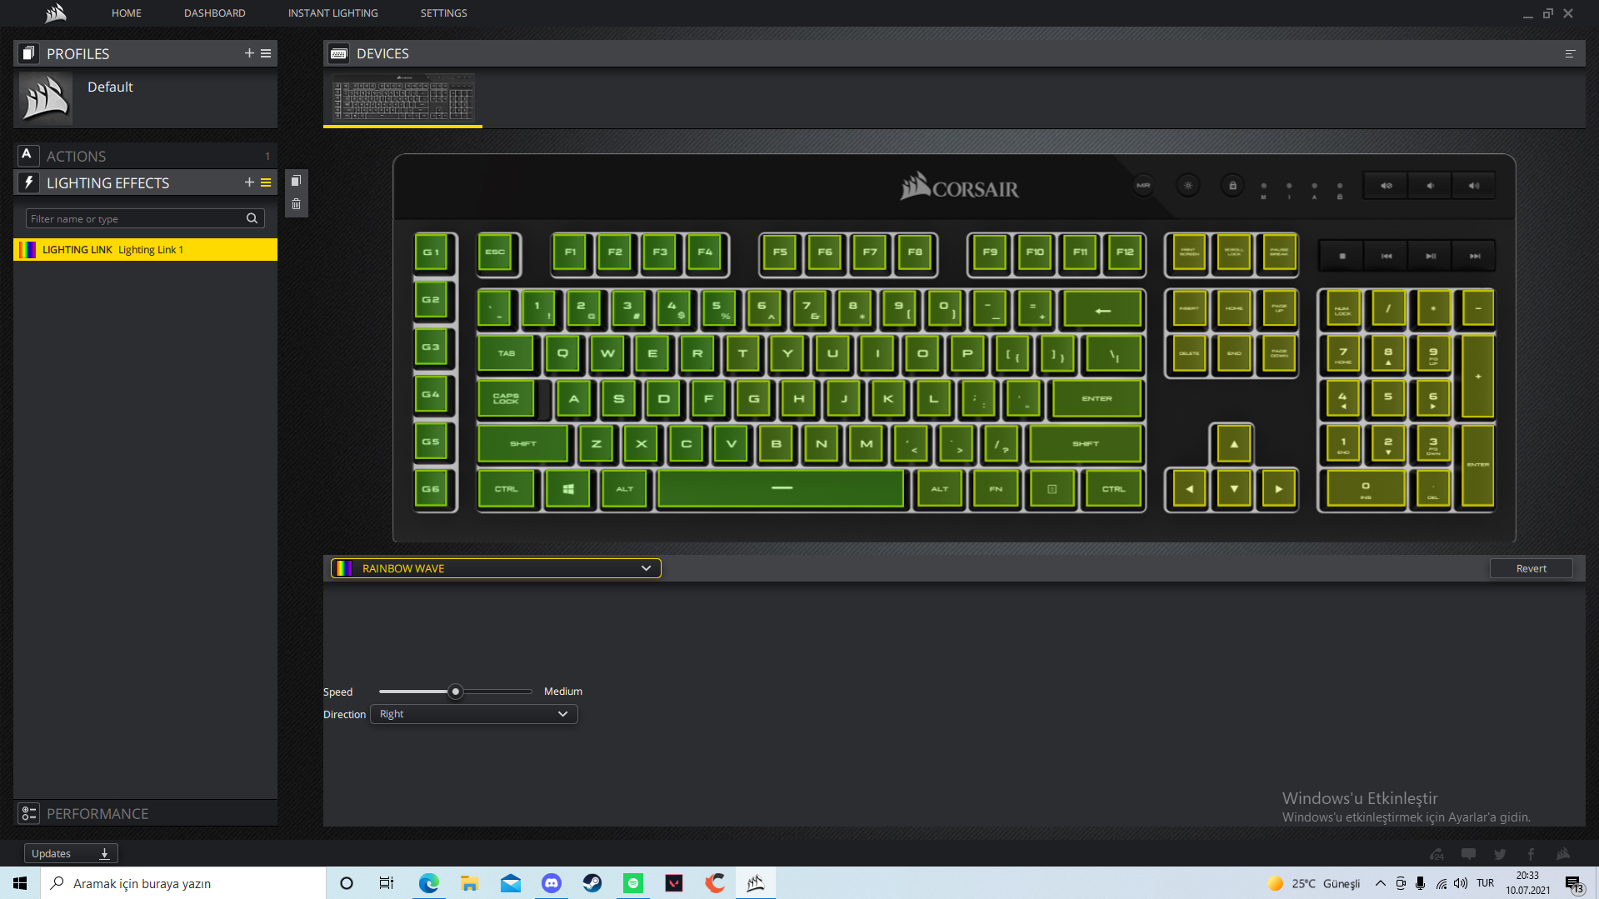1599x899 pixels.
Task: Click the Corsair logo in the title bar
Action: coord(55,12)
